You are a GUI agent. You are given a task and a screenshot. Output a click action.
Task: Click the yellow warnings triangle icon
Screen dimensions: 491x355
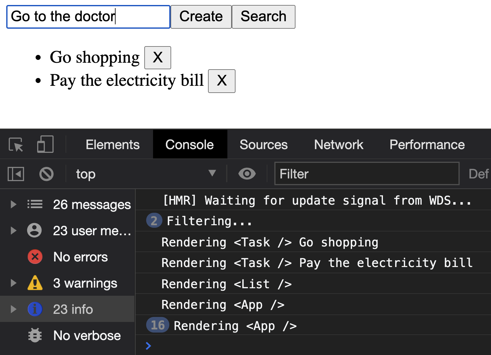coord(35,283)
